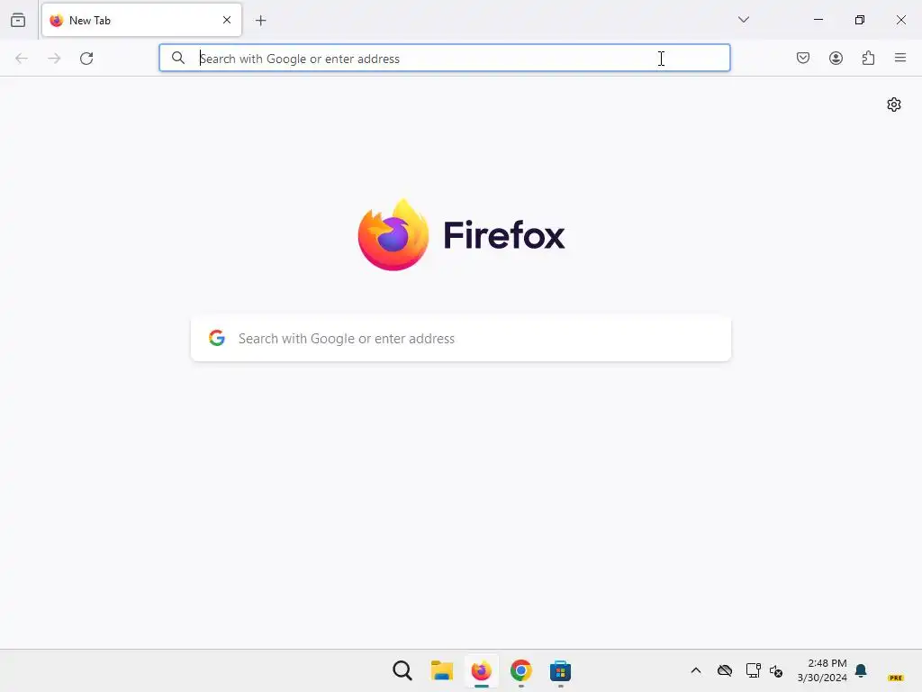Screen dimensions: 922x692
Task: Launch Google Chrome from taskbar
Action: click(x=521, y=670)
